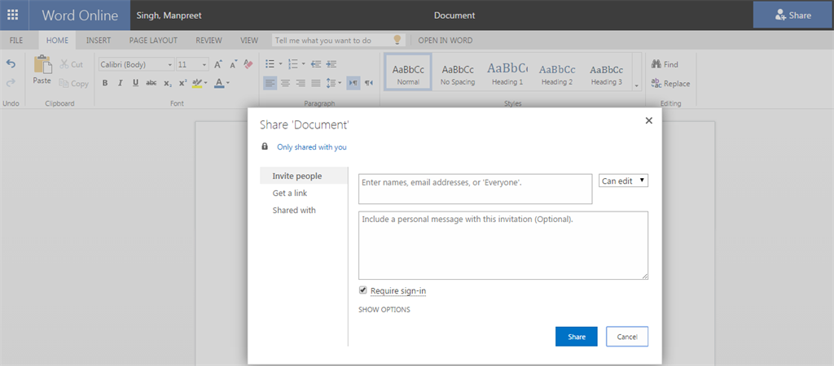Image resolution: width=834 pixels, height=366 pixels.
Task: Click the Increase Indent icon
Action: (331, 64)
